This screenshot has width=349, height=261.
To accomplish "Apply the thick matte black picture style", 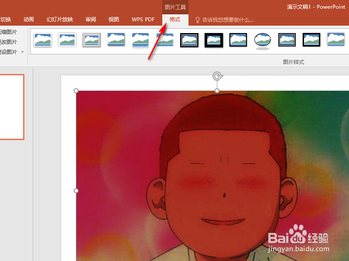I will [214, 40].
